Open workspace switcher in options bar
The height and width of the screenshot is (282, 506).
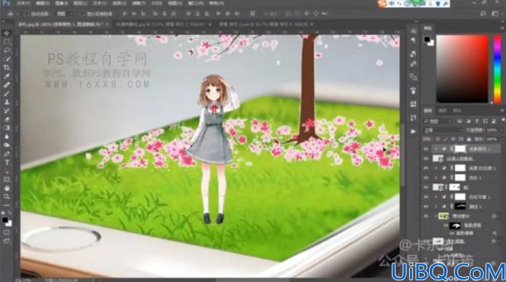tap(495, 14)
